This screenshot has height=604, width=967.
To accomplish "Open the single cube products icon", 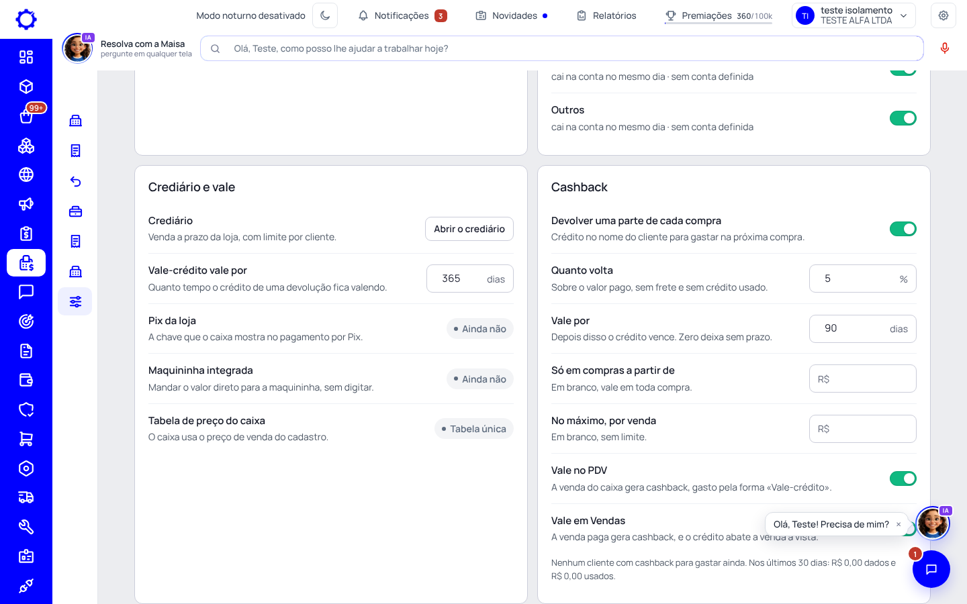I will 26,87.
